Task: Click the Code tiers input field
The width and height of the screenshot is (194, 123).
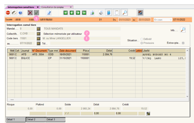Action: 27,38
